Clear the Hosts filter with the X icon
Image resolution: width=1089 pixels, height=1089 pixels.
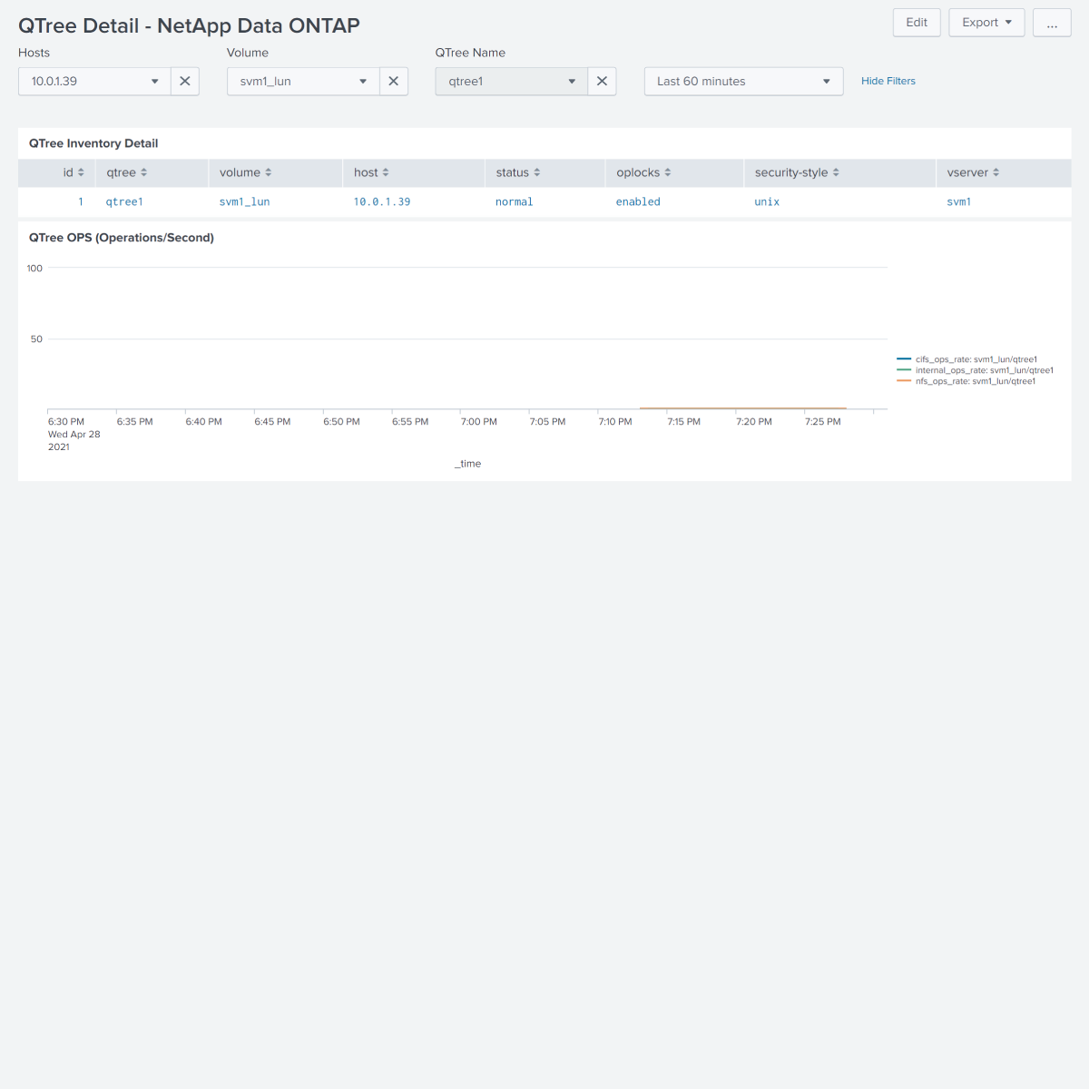click(185, 81)
